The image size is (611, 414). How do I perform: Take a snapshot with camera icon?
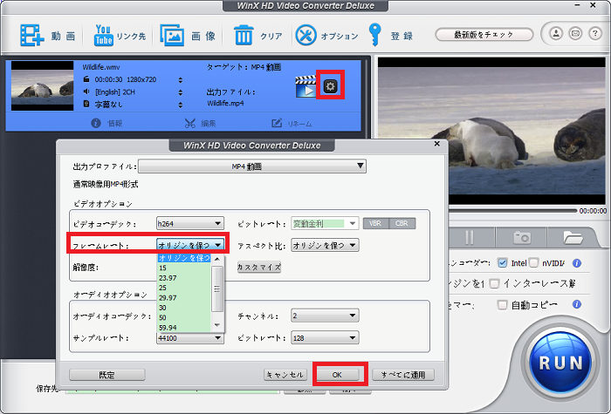522,237
